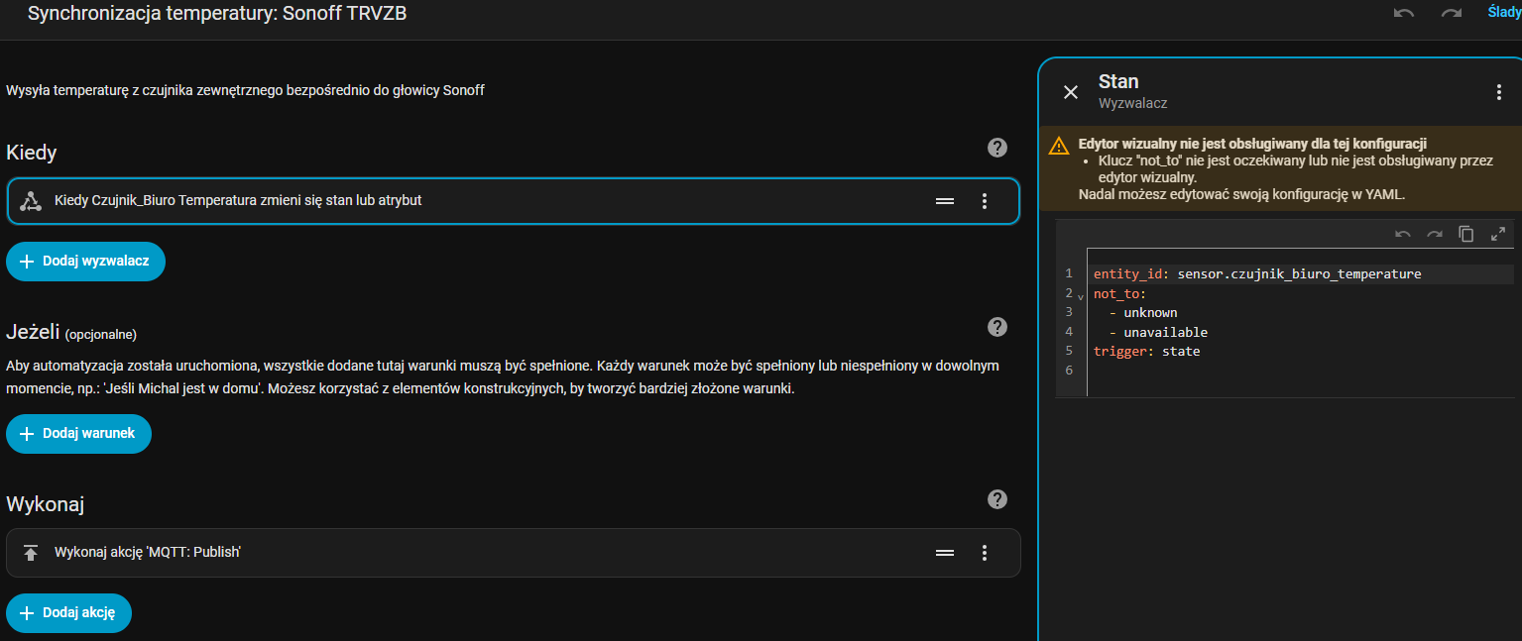1522x641 pixels.
Task: Open the Stan panel three-dot menu
Action: [x=1498, y=92]
